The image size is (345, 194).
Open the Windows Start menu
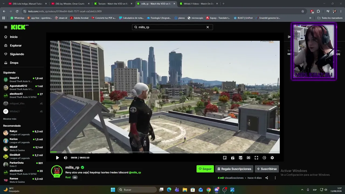click(x=113, y=190)
